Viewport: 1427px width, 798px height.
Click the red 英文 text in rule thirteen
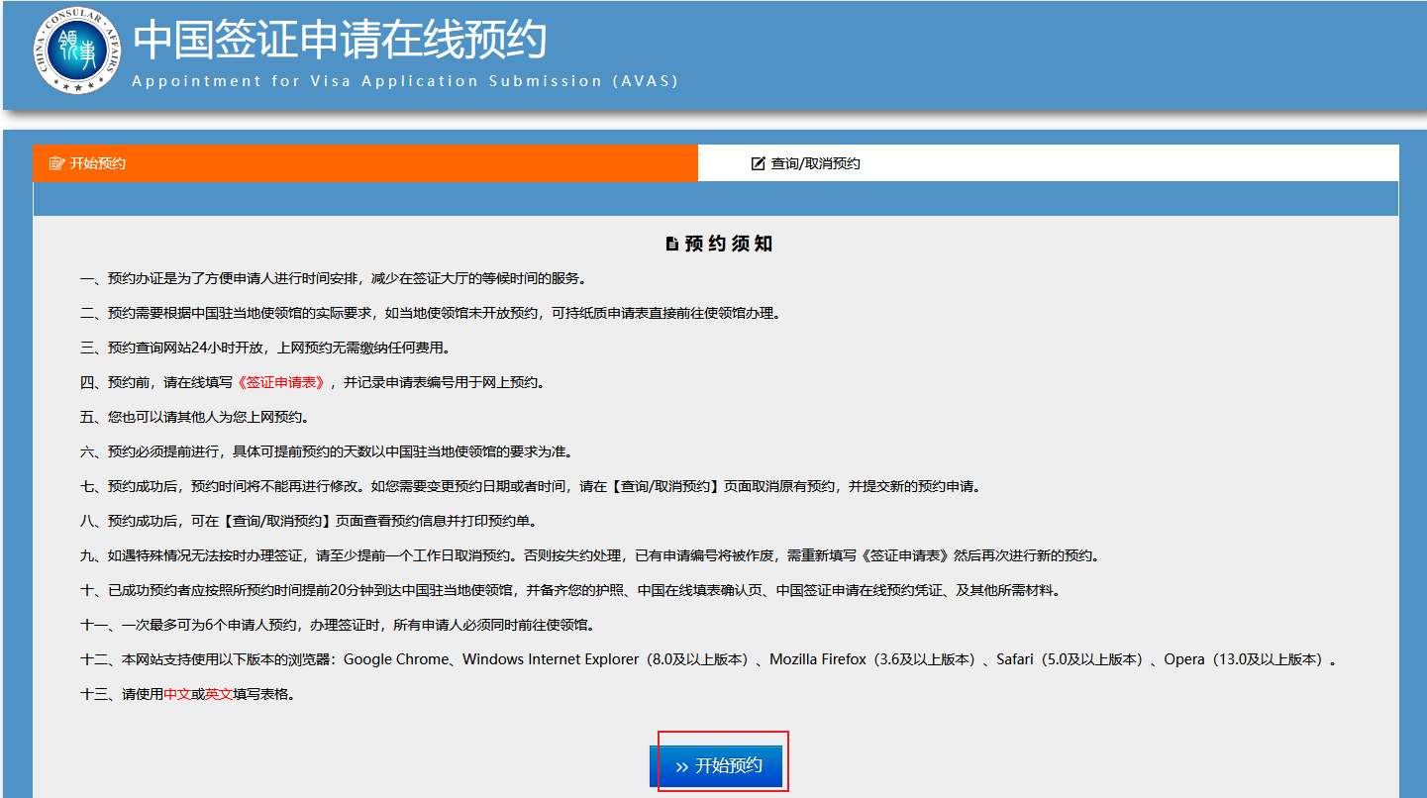[219, 694]
